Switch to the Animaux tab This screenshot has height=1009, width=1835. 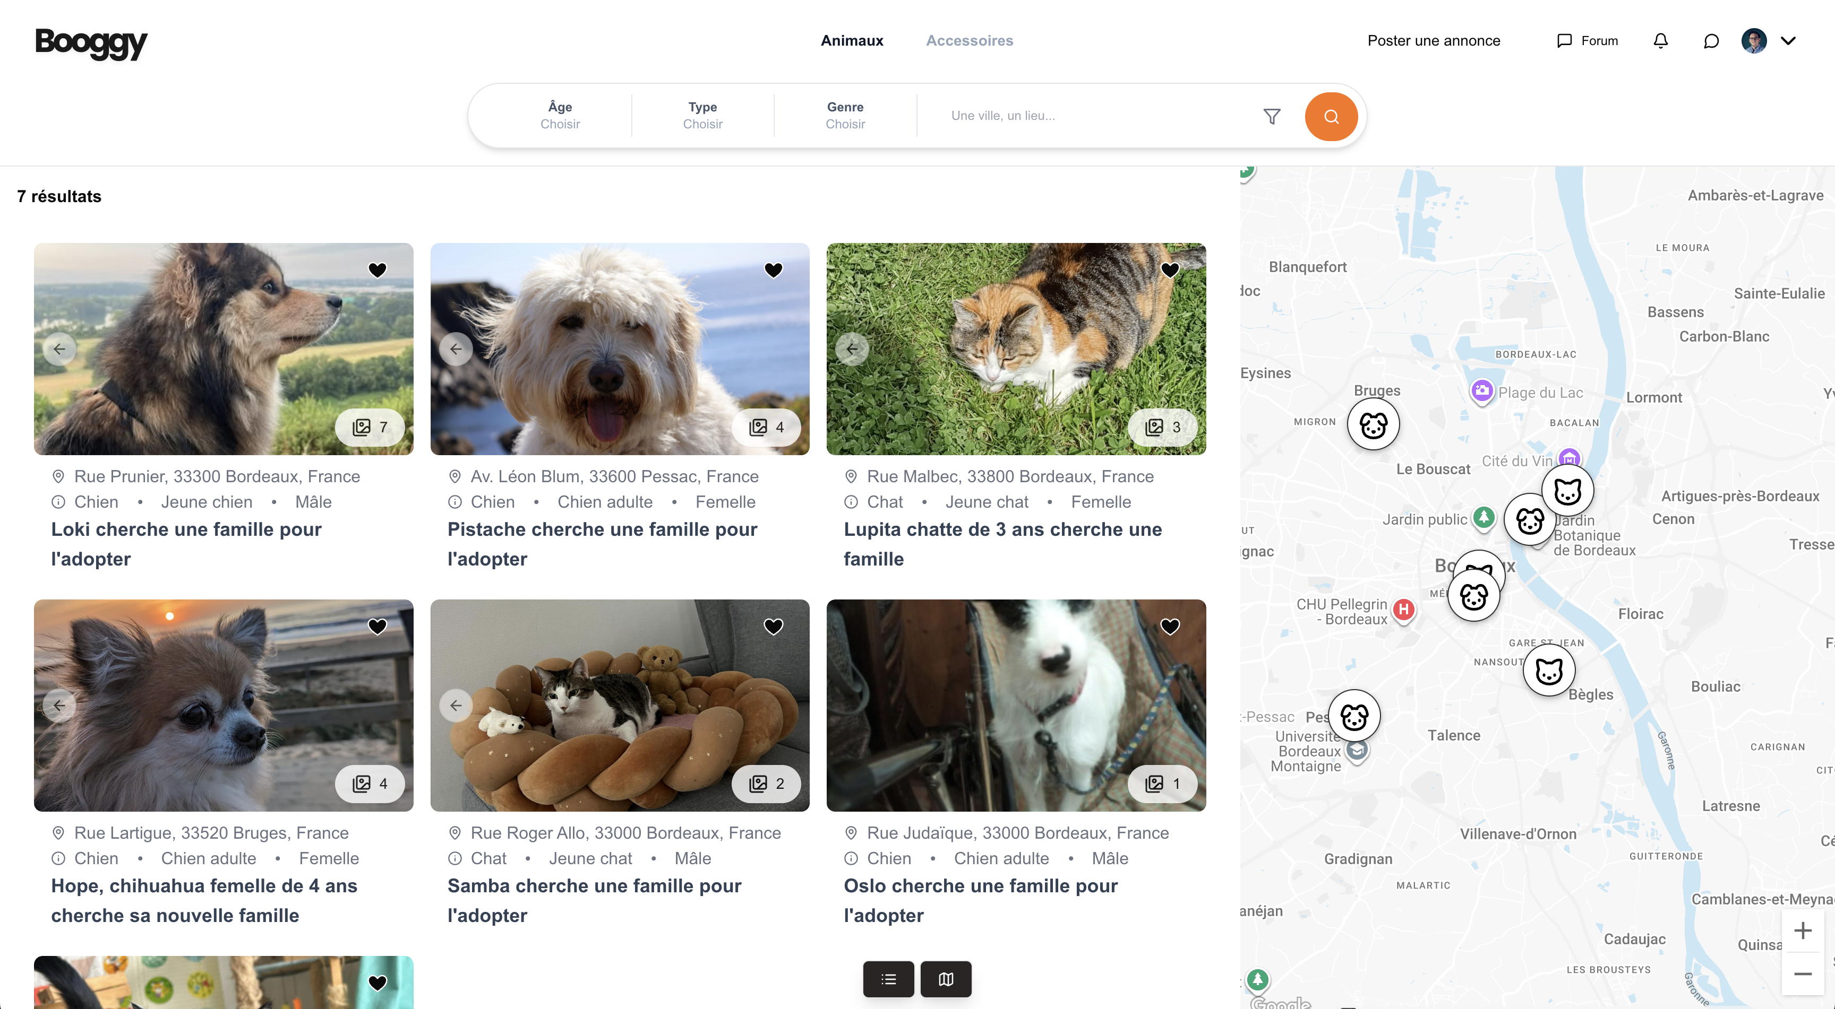pos(852,40)
